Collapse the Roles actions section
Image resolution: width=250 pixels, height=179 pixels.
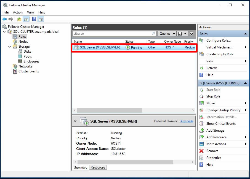point(245,34)
